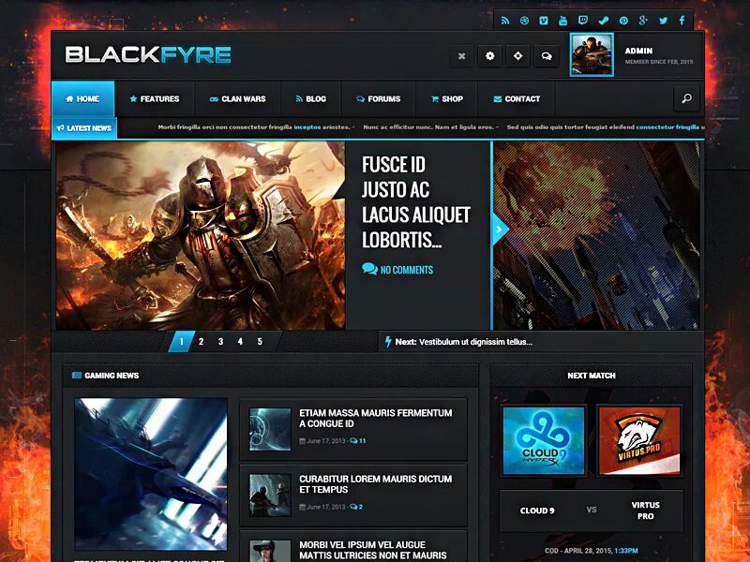This screenshot has width=750, height=562.
Task: Open the armored knight slider image
Action: [201, 235]
